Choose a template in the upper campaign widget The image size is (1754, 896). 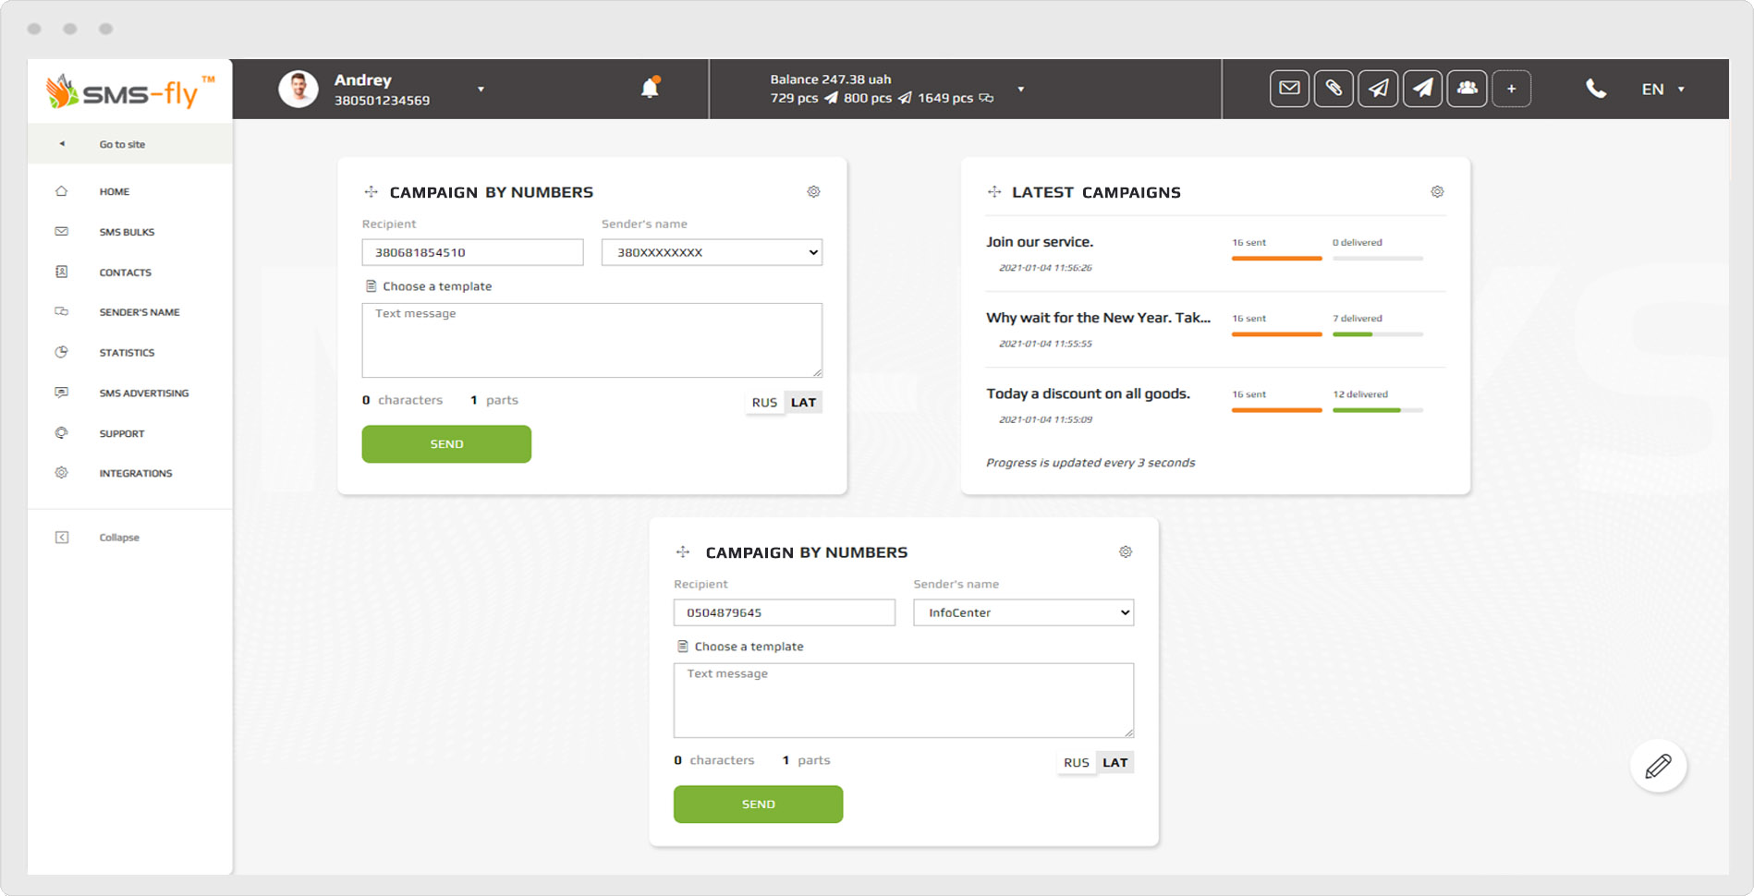click(x=429, y=286)
